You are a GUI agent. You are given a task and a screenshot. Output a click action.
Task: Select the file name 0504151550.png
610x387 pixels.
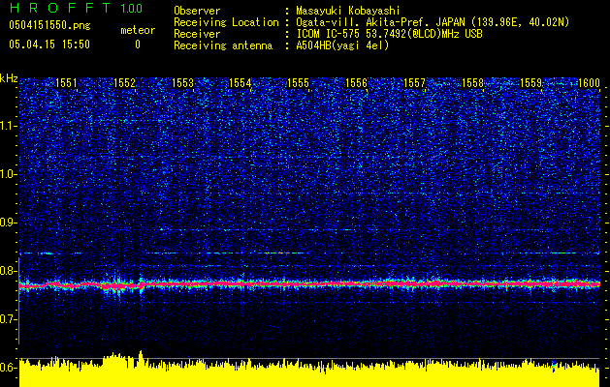[x=49, y=25]
